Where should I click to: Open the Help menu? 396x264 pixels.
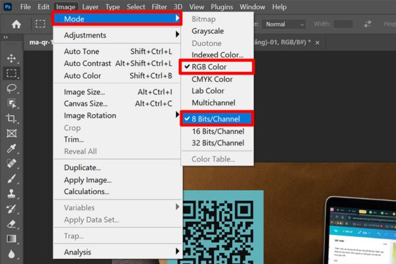(279, 7)
